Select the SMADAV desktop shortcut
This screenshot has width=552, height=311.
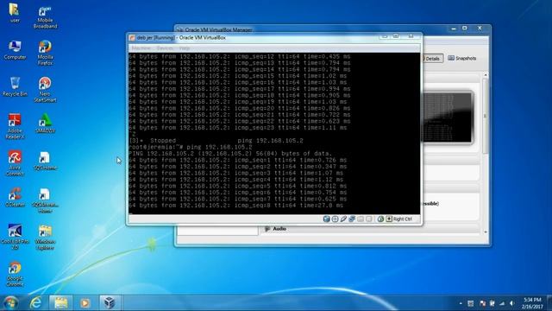tap(45, 124)
